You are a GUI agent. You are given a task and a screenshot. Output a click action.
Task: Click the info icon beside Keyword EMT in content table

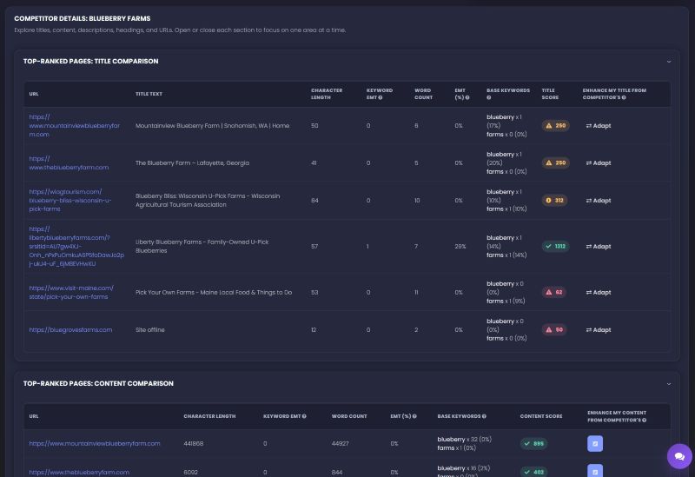tap(304, 416)
